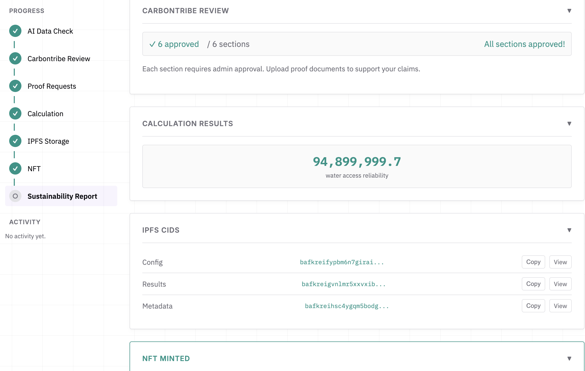Image resolution: width=585 pixels, height=371 pixels.
Task: Click the bafkreigvnlmr5xxvxib... Results hash
Action: tap(344, 284)
